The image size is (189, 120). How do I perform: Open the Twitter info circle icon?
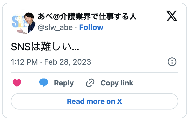pyautogui.click(x=172, y=62)
